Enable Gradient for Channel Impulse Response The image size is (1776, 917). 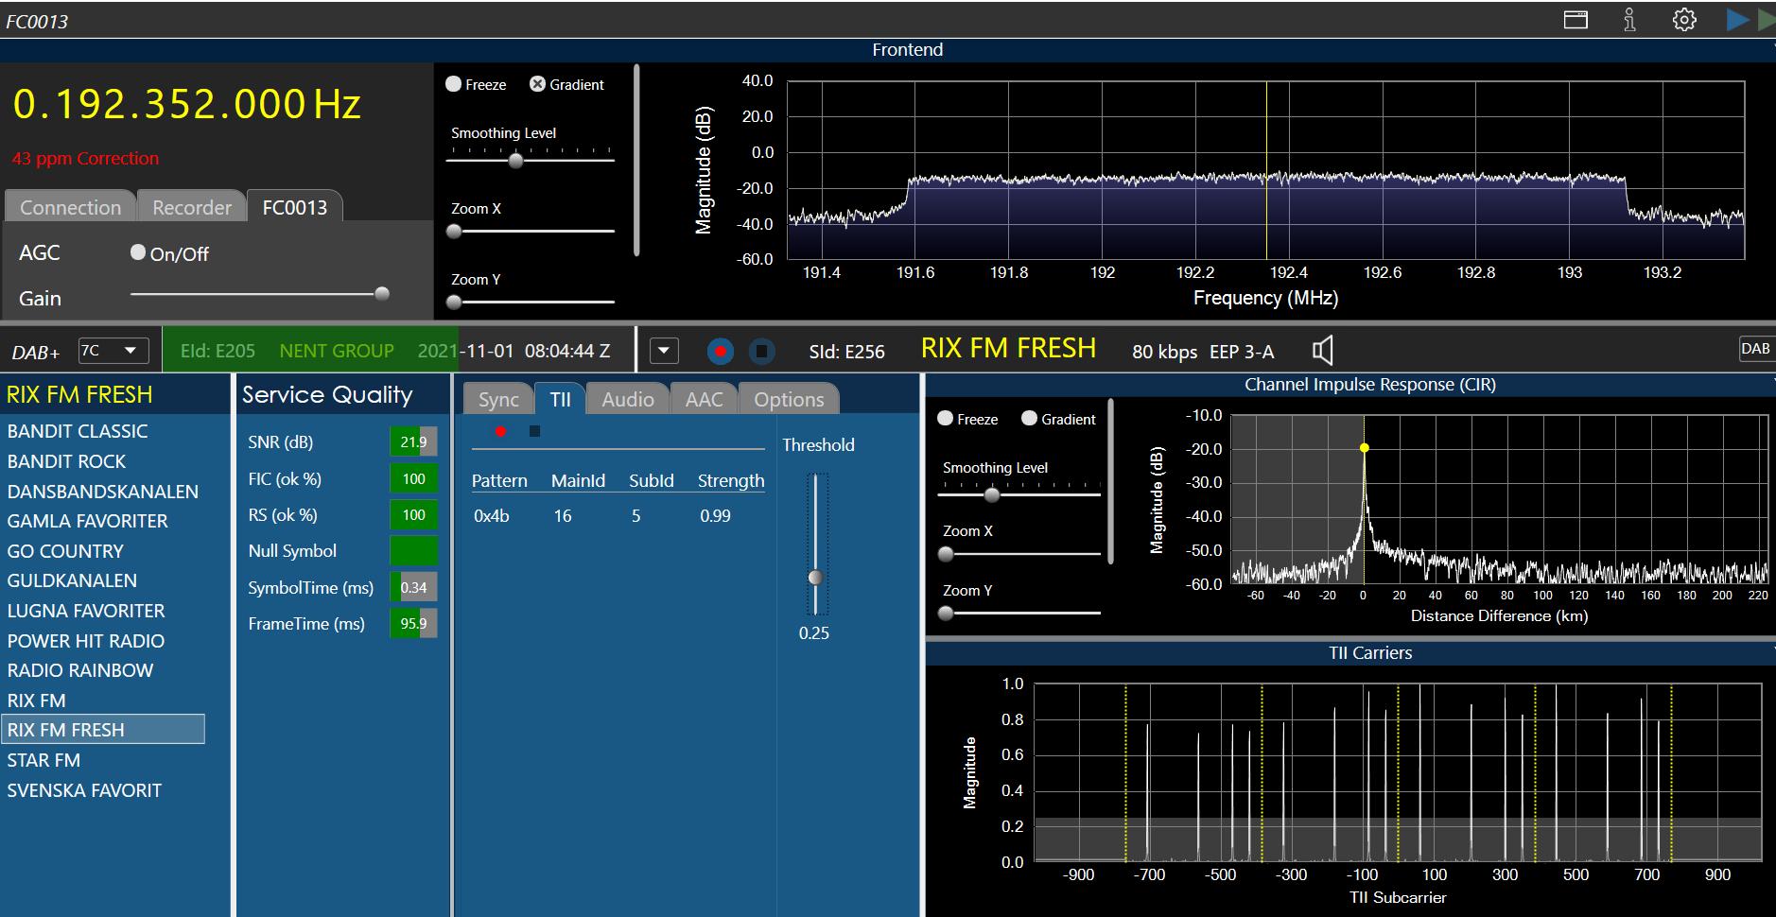(1030, 419)
